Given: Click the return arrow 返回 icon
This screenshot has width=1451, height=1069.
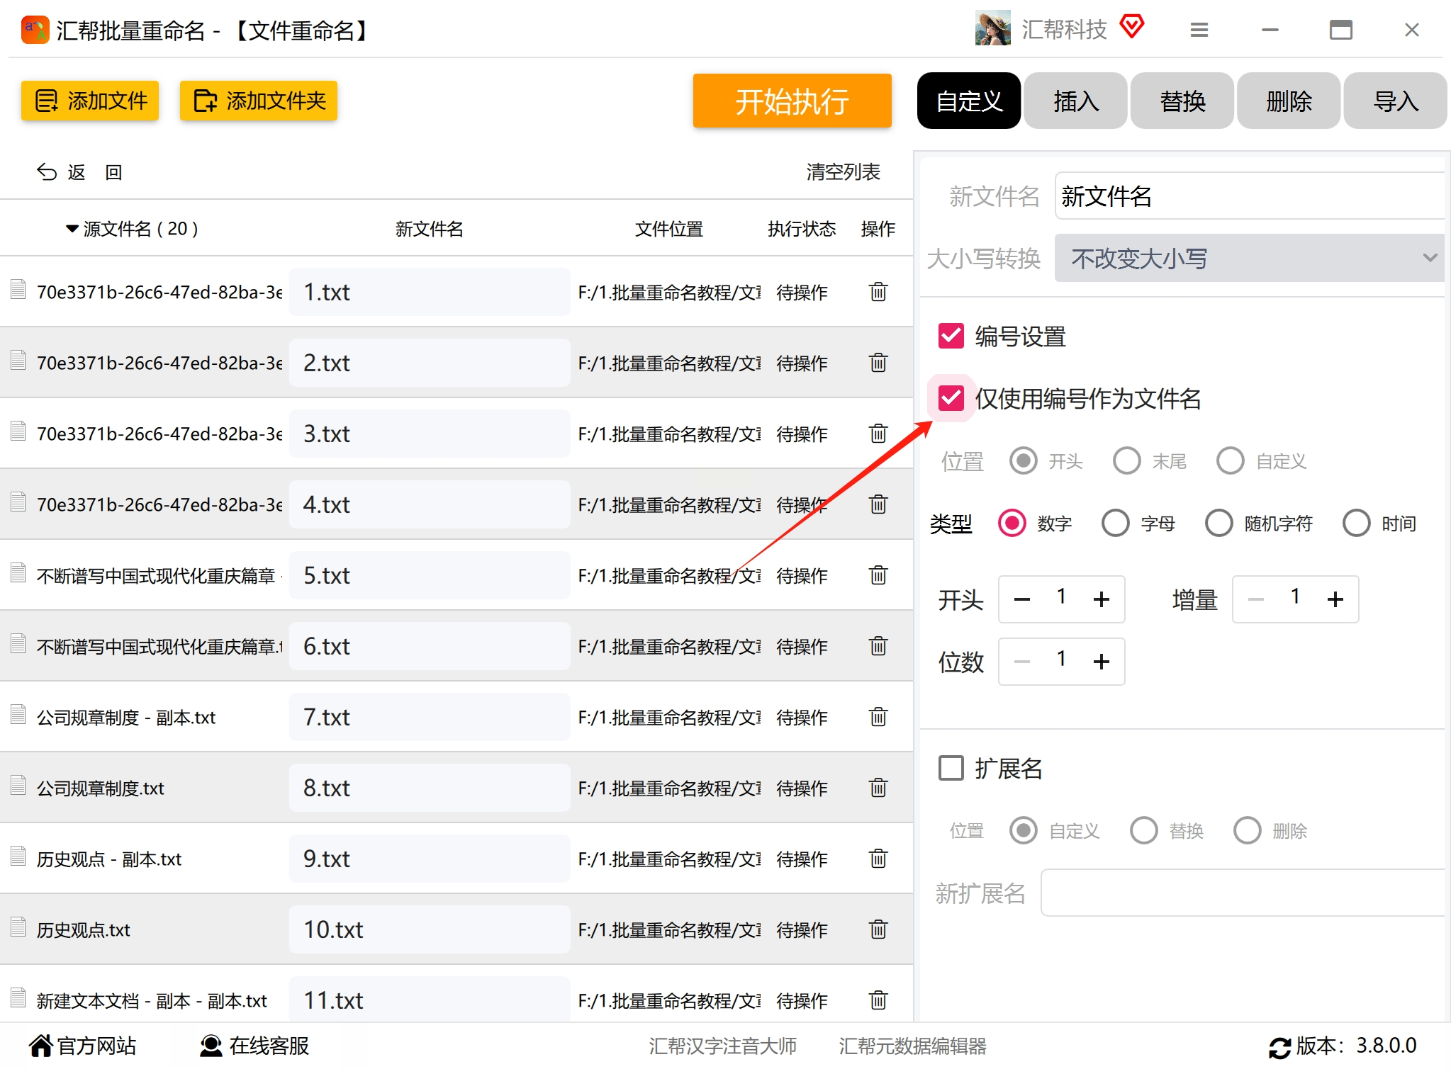Looking at the screenshot, I should 47,172.
